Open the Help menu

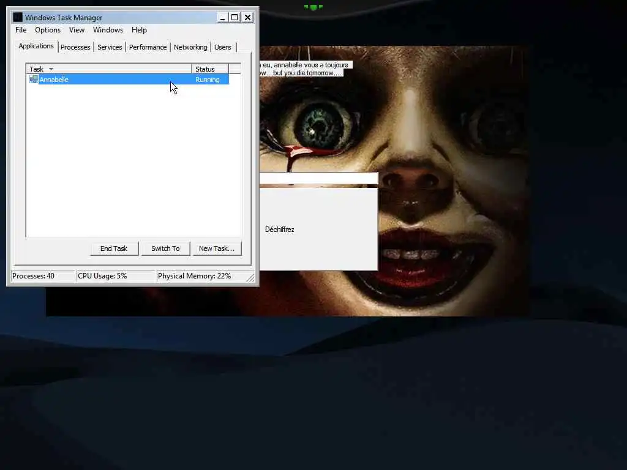point(139,30)
